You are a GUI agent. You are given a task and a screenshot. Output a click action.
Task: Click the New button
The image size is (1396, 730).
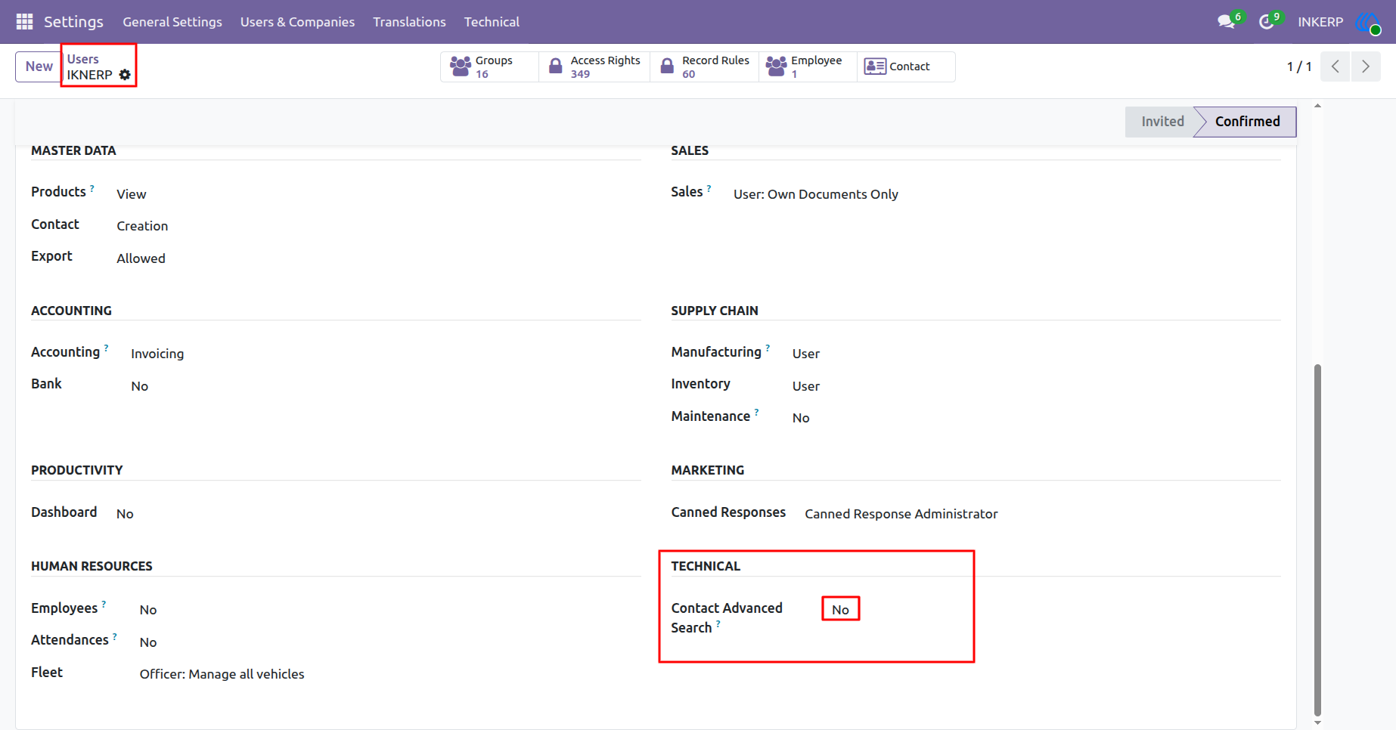39,67
